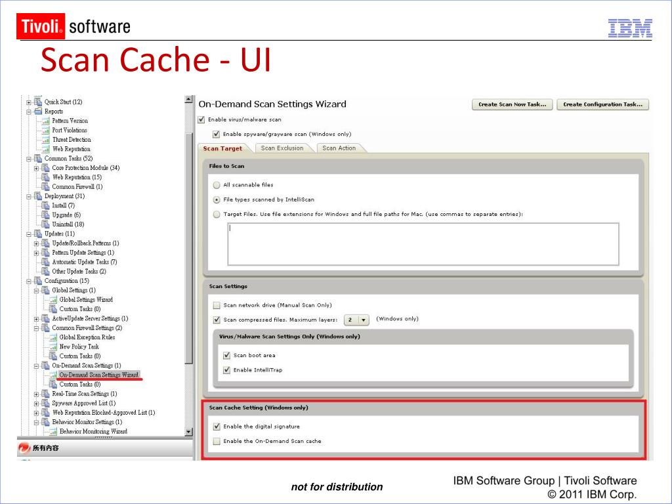The width and height of the screenshot is (672, 504).
Task: Collapse the Deployment tree node
Action: coord(29,196)
